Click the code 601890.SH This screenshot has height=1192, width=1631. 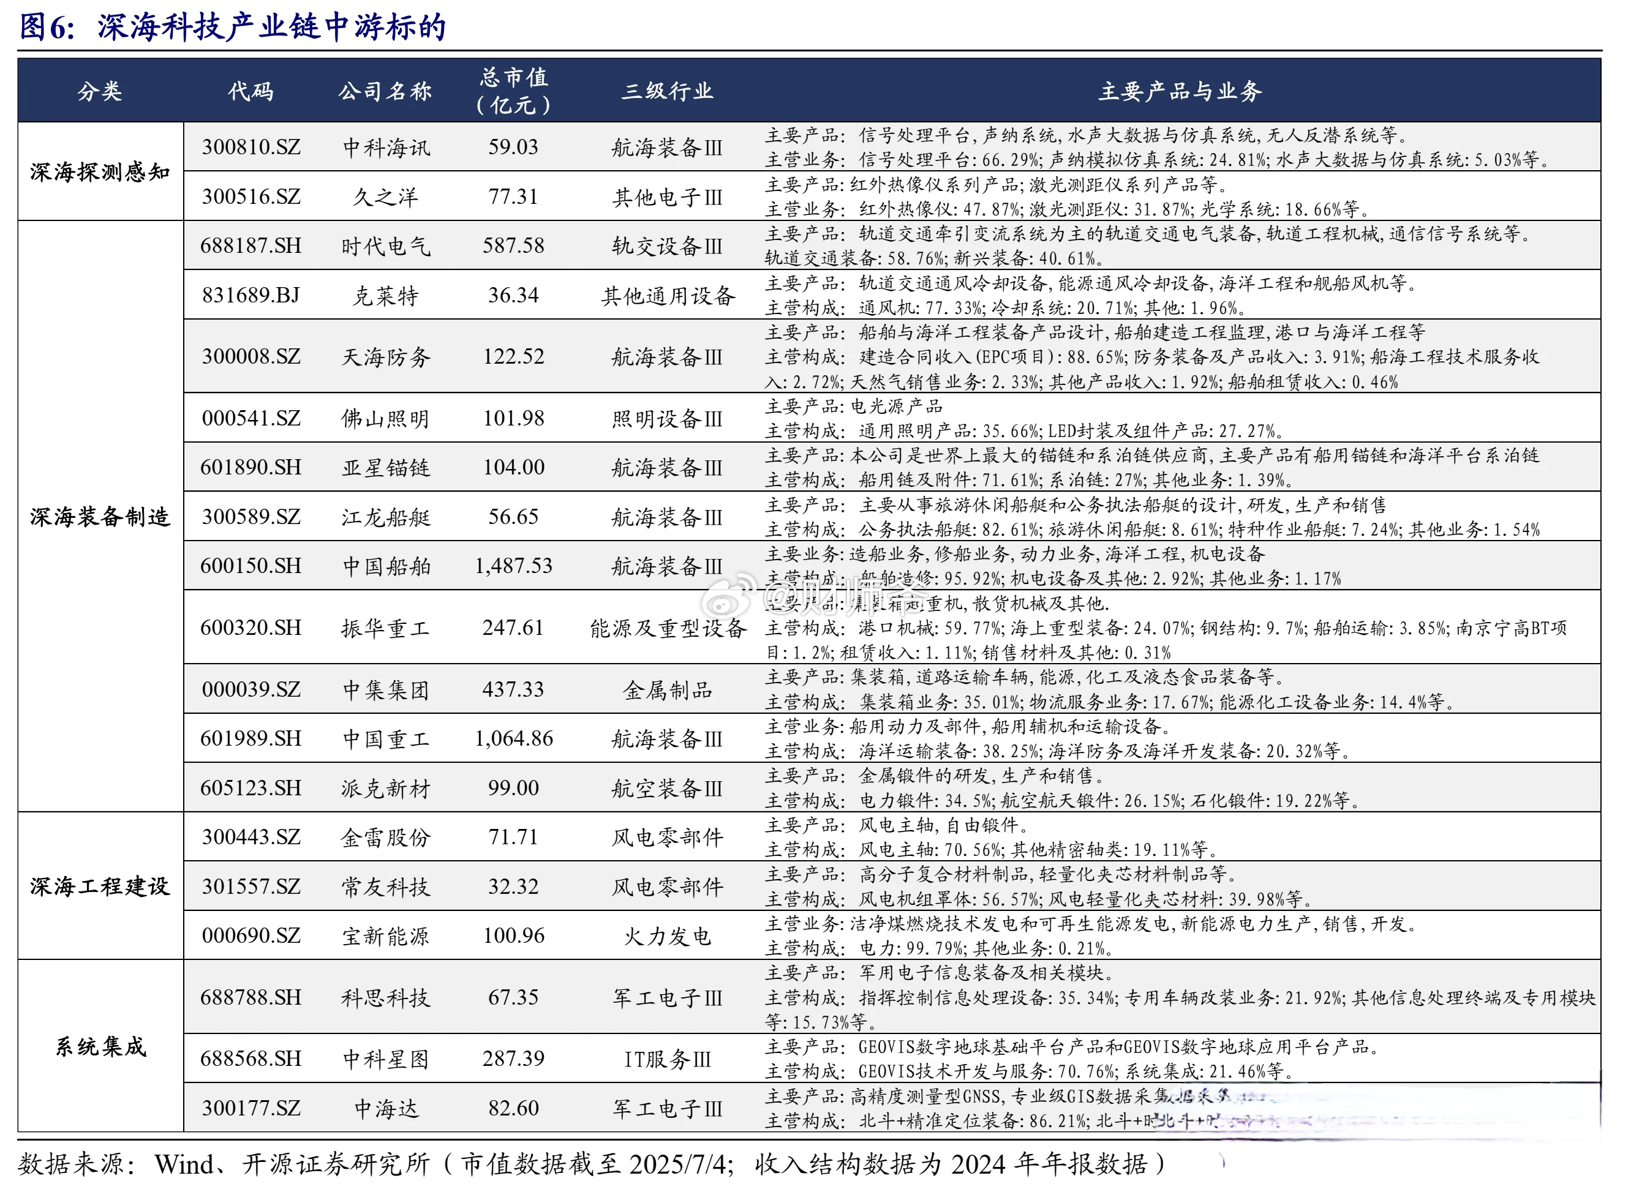(x=251, y=468)
